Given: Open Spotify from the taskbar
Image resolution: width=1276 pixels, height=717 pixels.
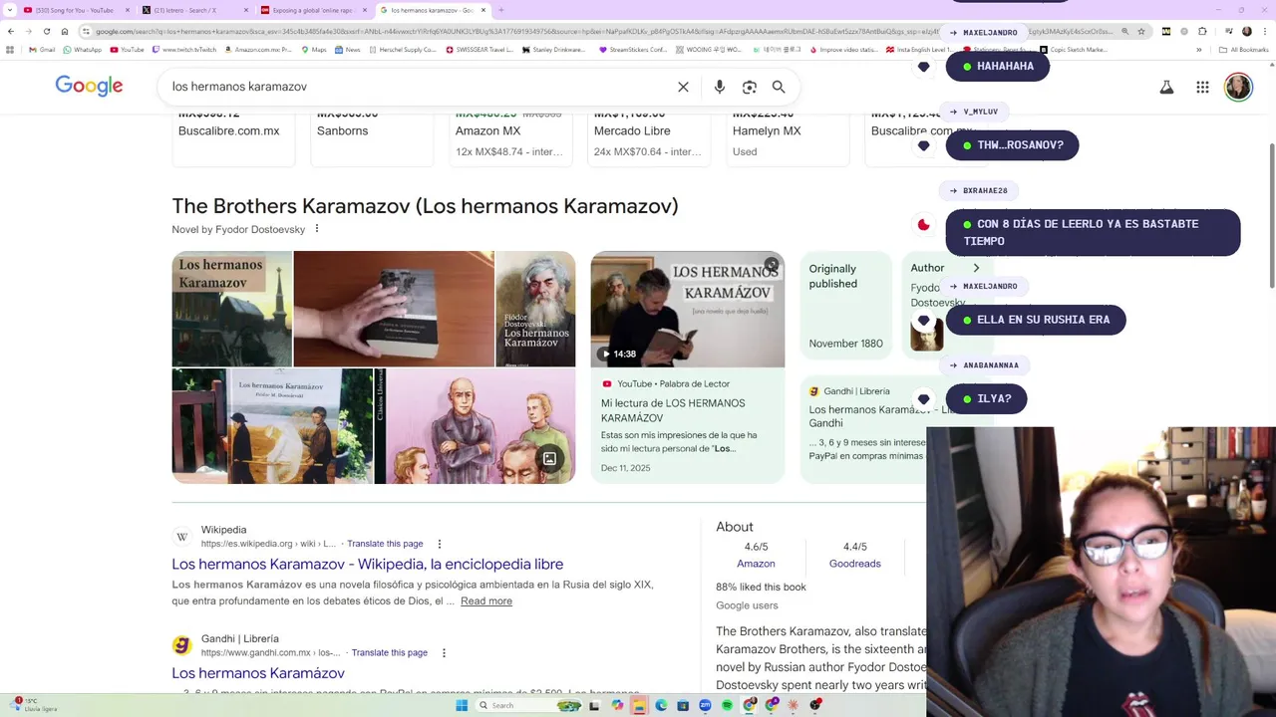Looking at the screenshot, I should click(x=727, y=705).
